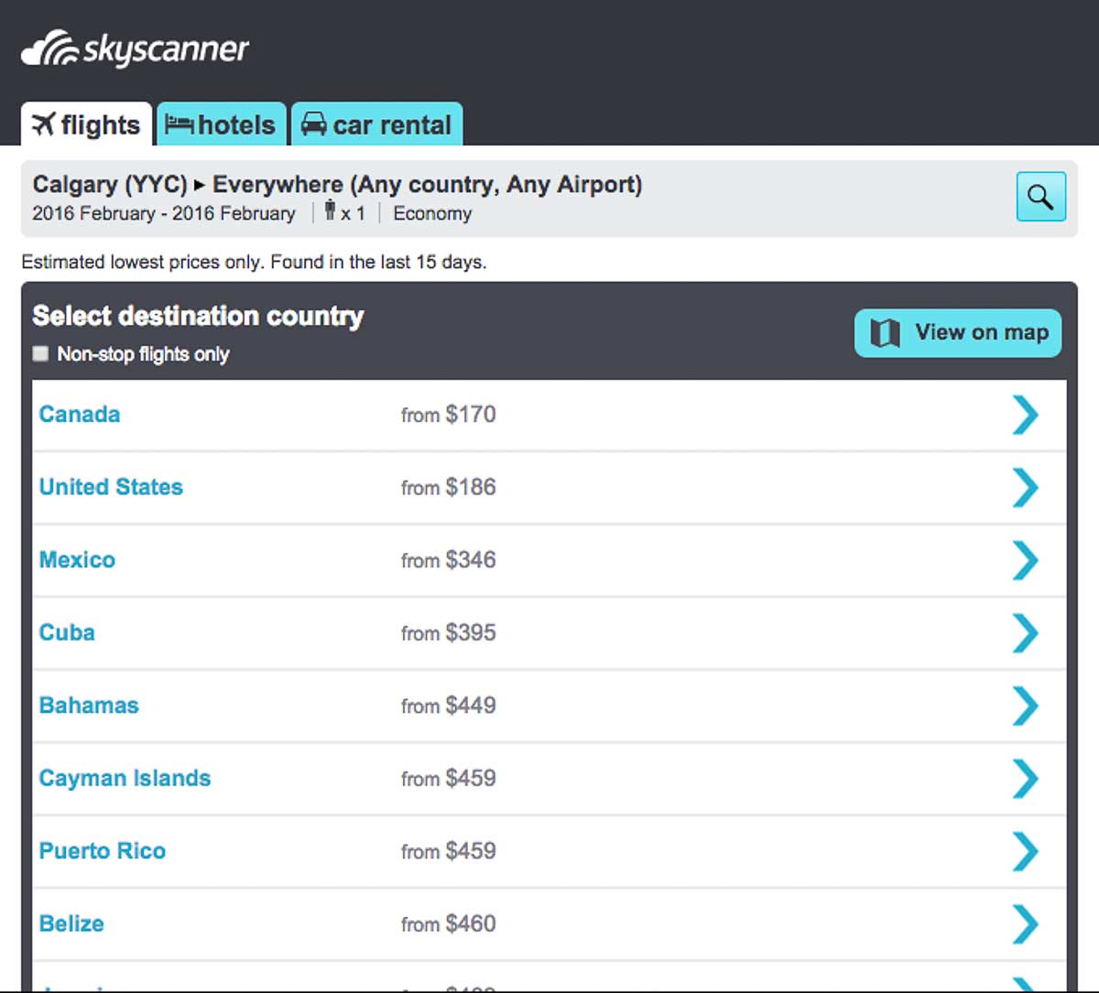Click the Skyscanner cloud logo
1099x993 pixels.
point(50,44)
